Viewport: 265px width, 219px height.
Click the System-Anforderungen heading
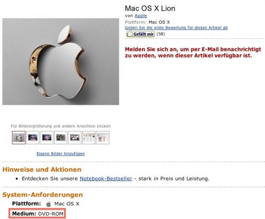pyautogui.click(x=42, y=195)
